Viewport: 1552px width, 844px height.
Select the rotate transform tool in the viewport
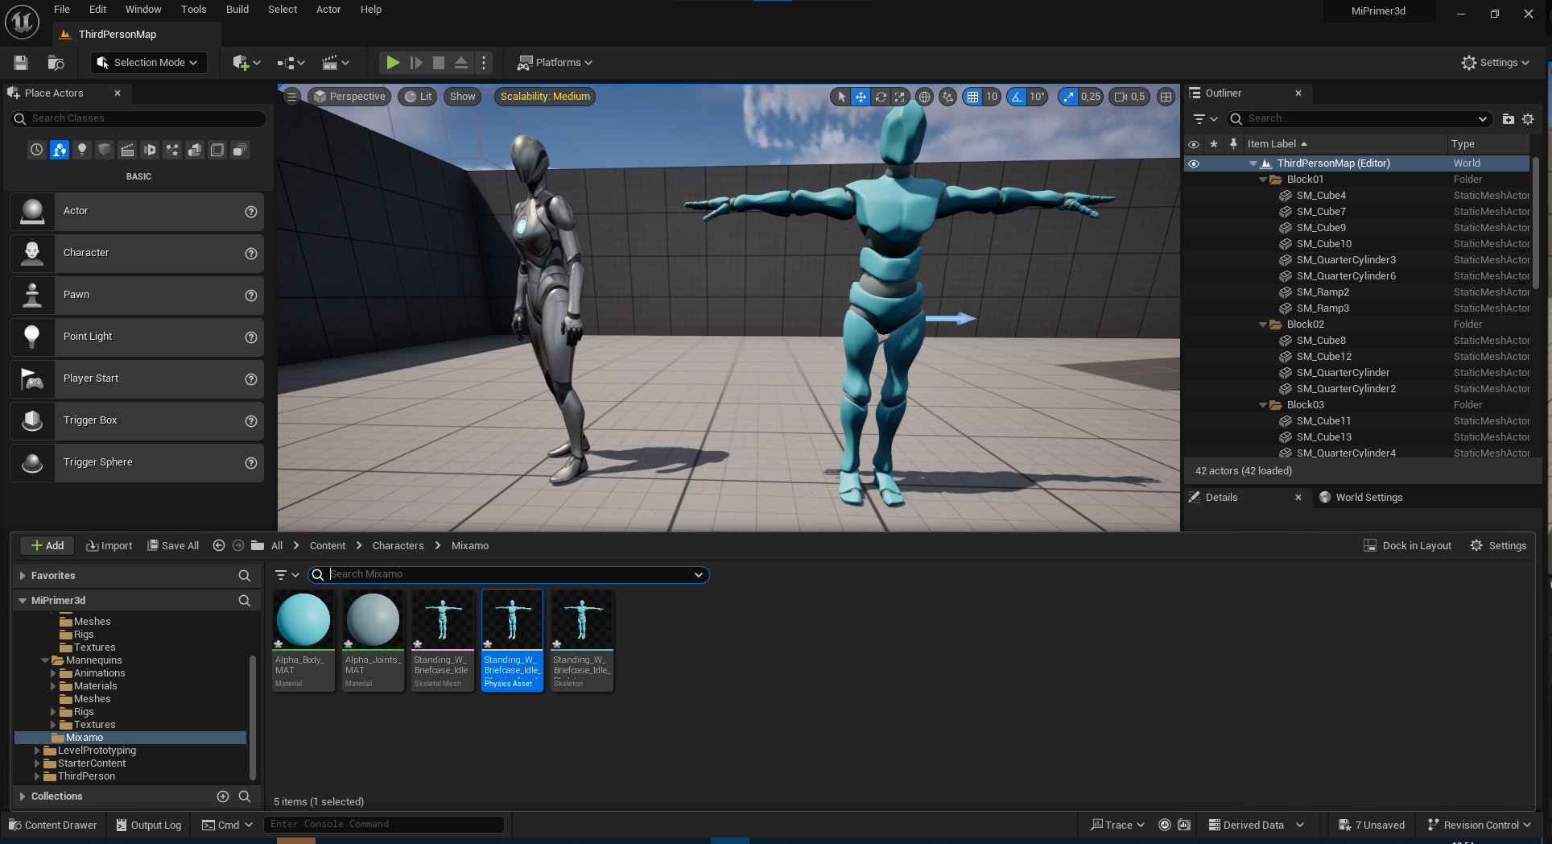[881, 97]
